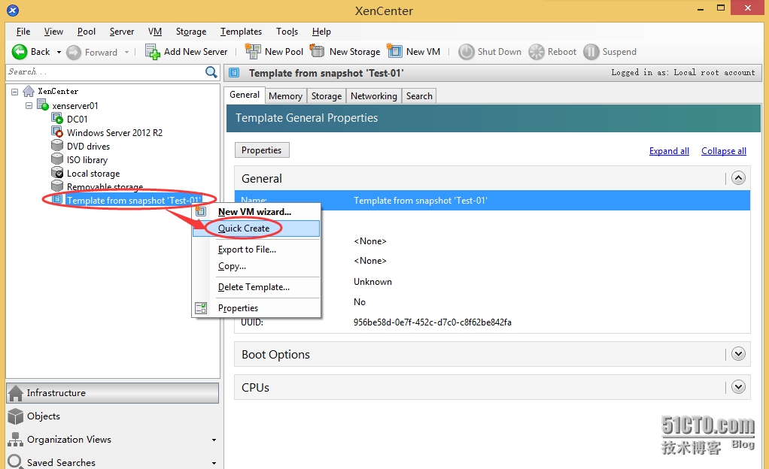Image resolution: width=769 pixels, height=469 pixels.
Task: Click the template icon in title header
Action: pyautogui.click(x=235, y=73)
